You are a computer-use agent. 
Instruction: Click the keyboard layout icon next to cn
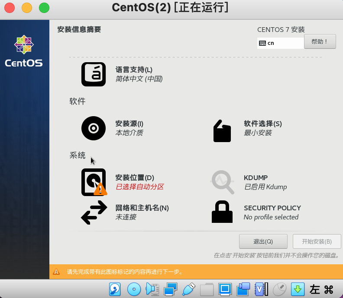click(x=262, y=43)
